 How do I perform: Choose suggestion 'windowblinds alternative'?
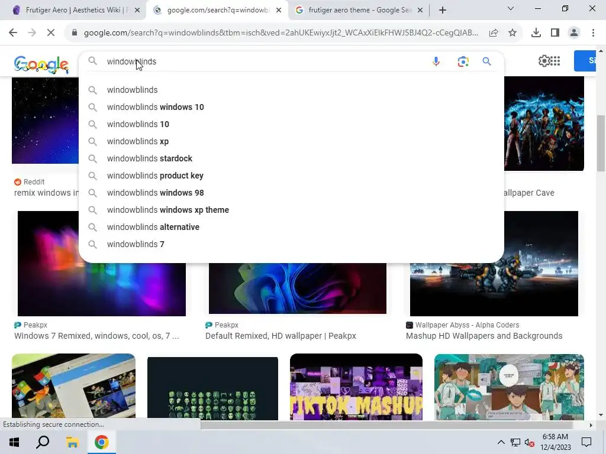click(291, 227)
